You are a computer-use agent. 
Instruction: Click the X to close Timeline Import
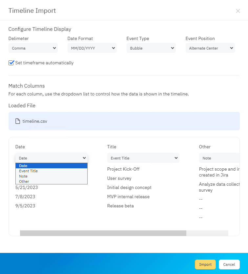pos(238,11)
